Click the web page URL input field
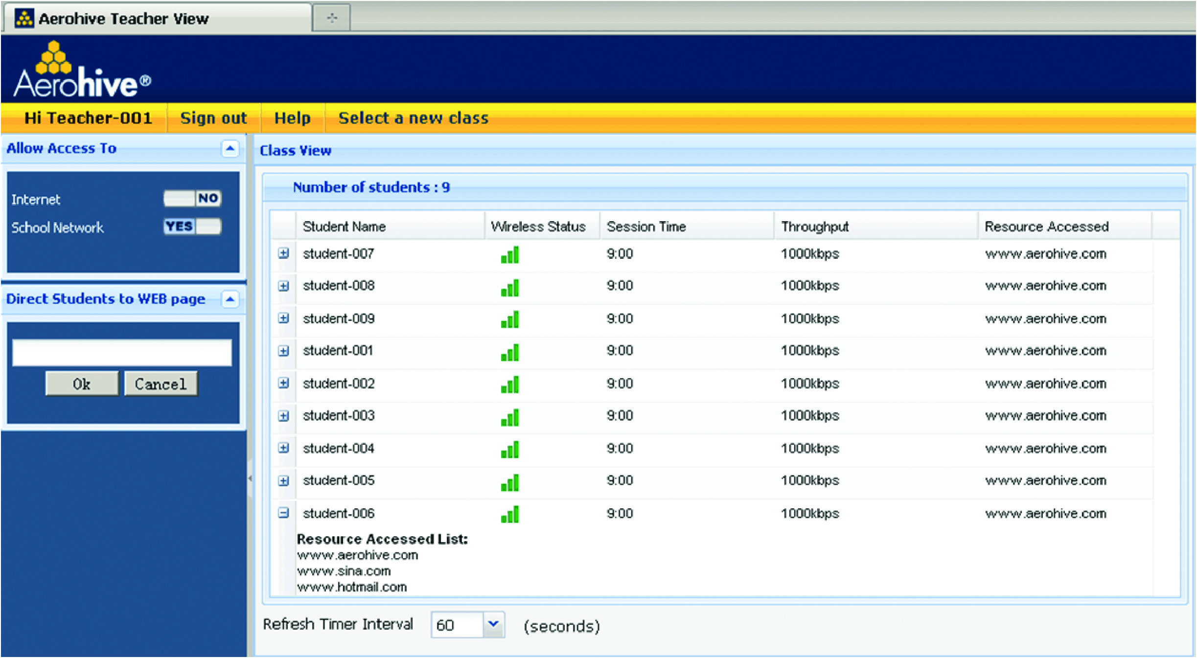Image resolution: width=1197 pixels, height=658 pixels. [122, 352]
